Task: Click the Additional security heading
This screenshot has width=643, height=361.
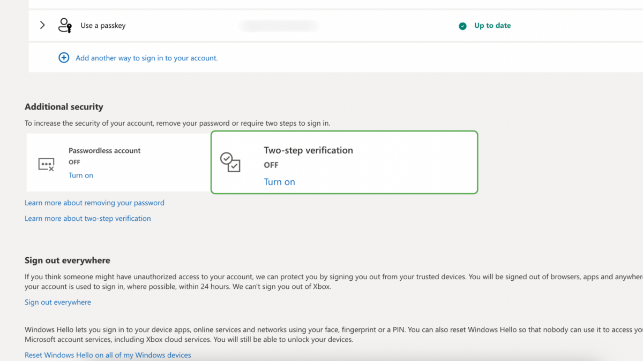Action: (64, 107)
